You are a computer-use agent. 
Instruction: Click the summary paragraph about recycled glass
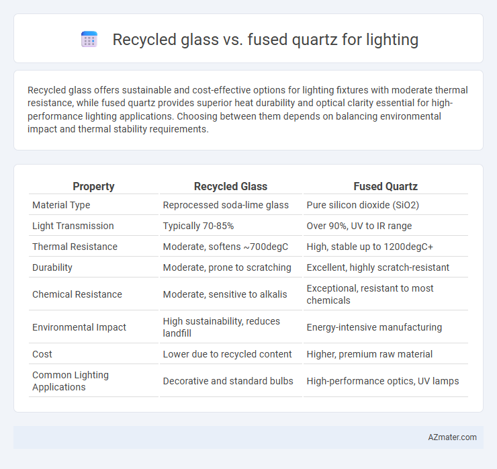(x=248, y=110)
